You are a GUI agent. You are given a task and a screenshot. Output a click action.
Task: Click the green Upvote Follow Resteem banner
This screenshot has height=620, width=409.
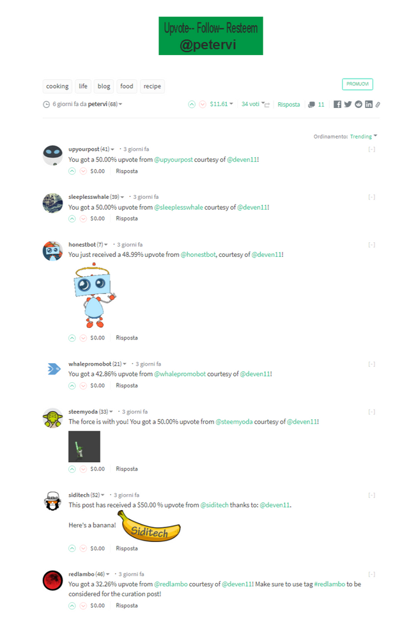(211, 36)
